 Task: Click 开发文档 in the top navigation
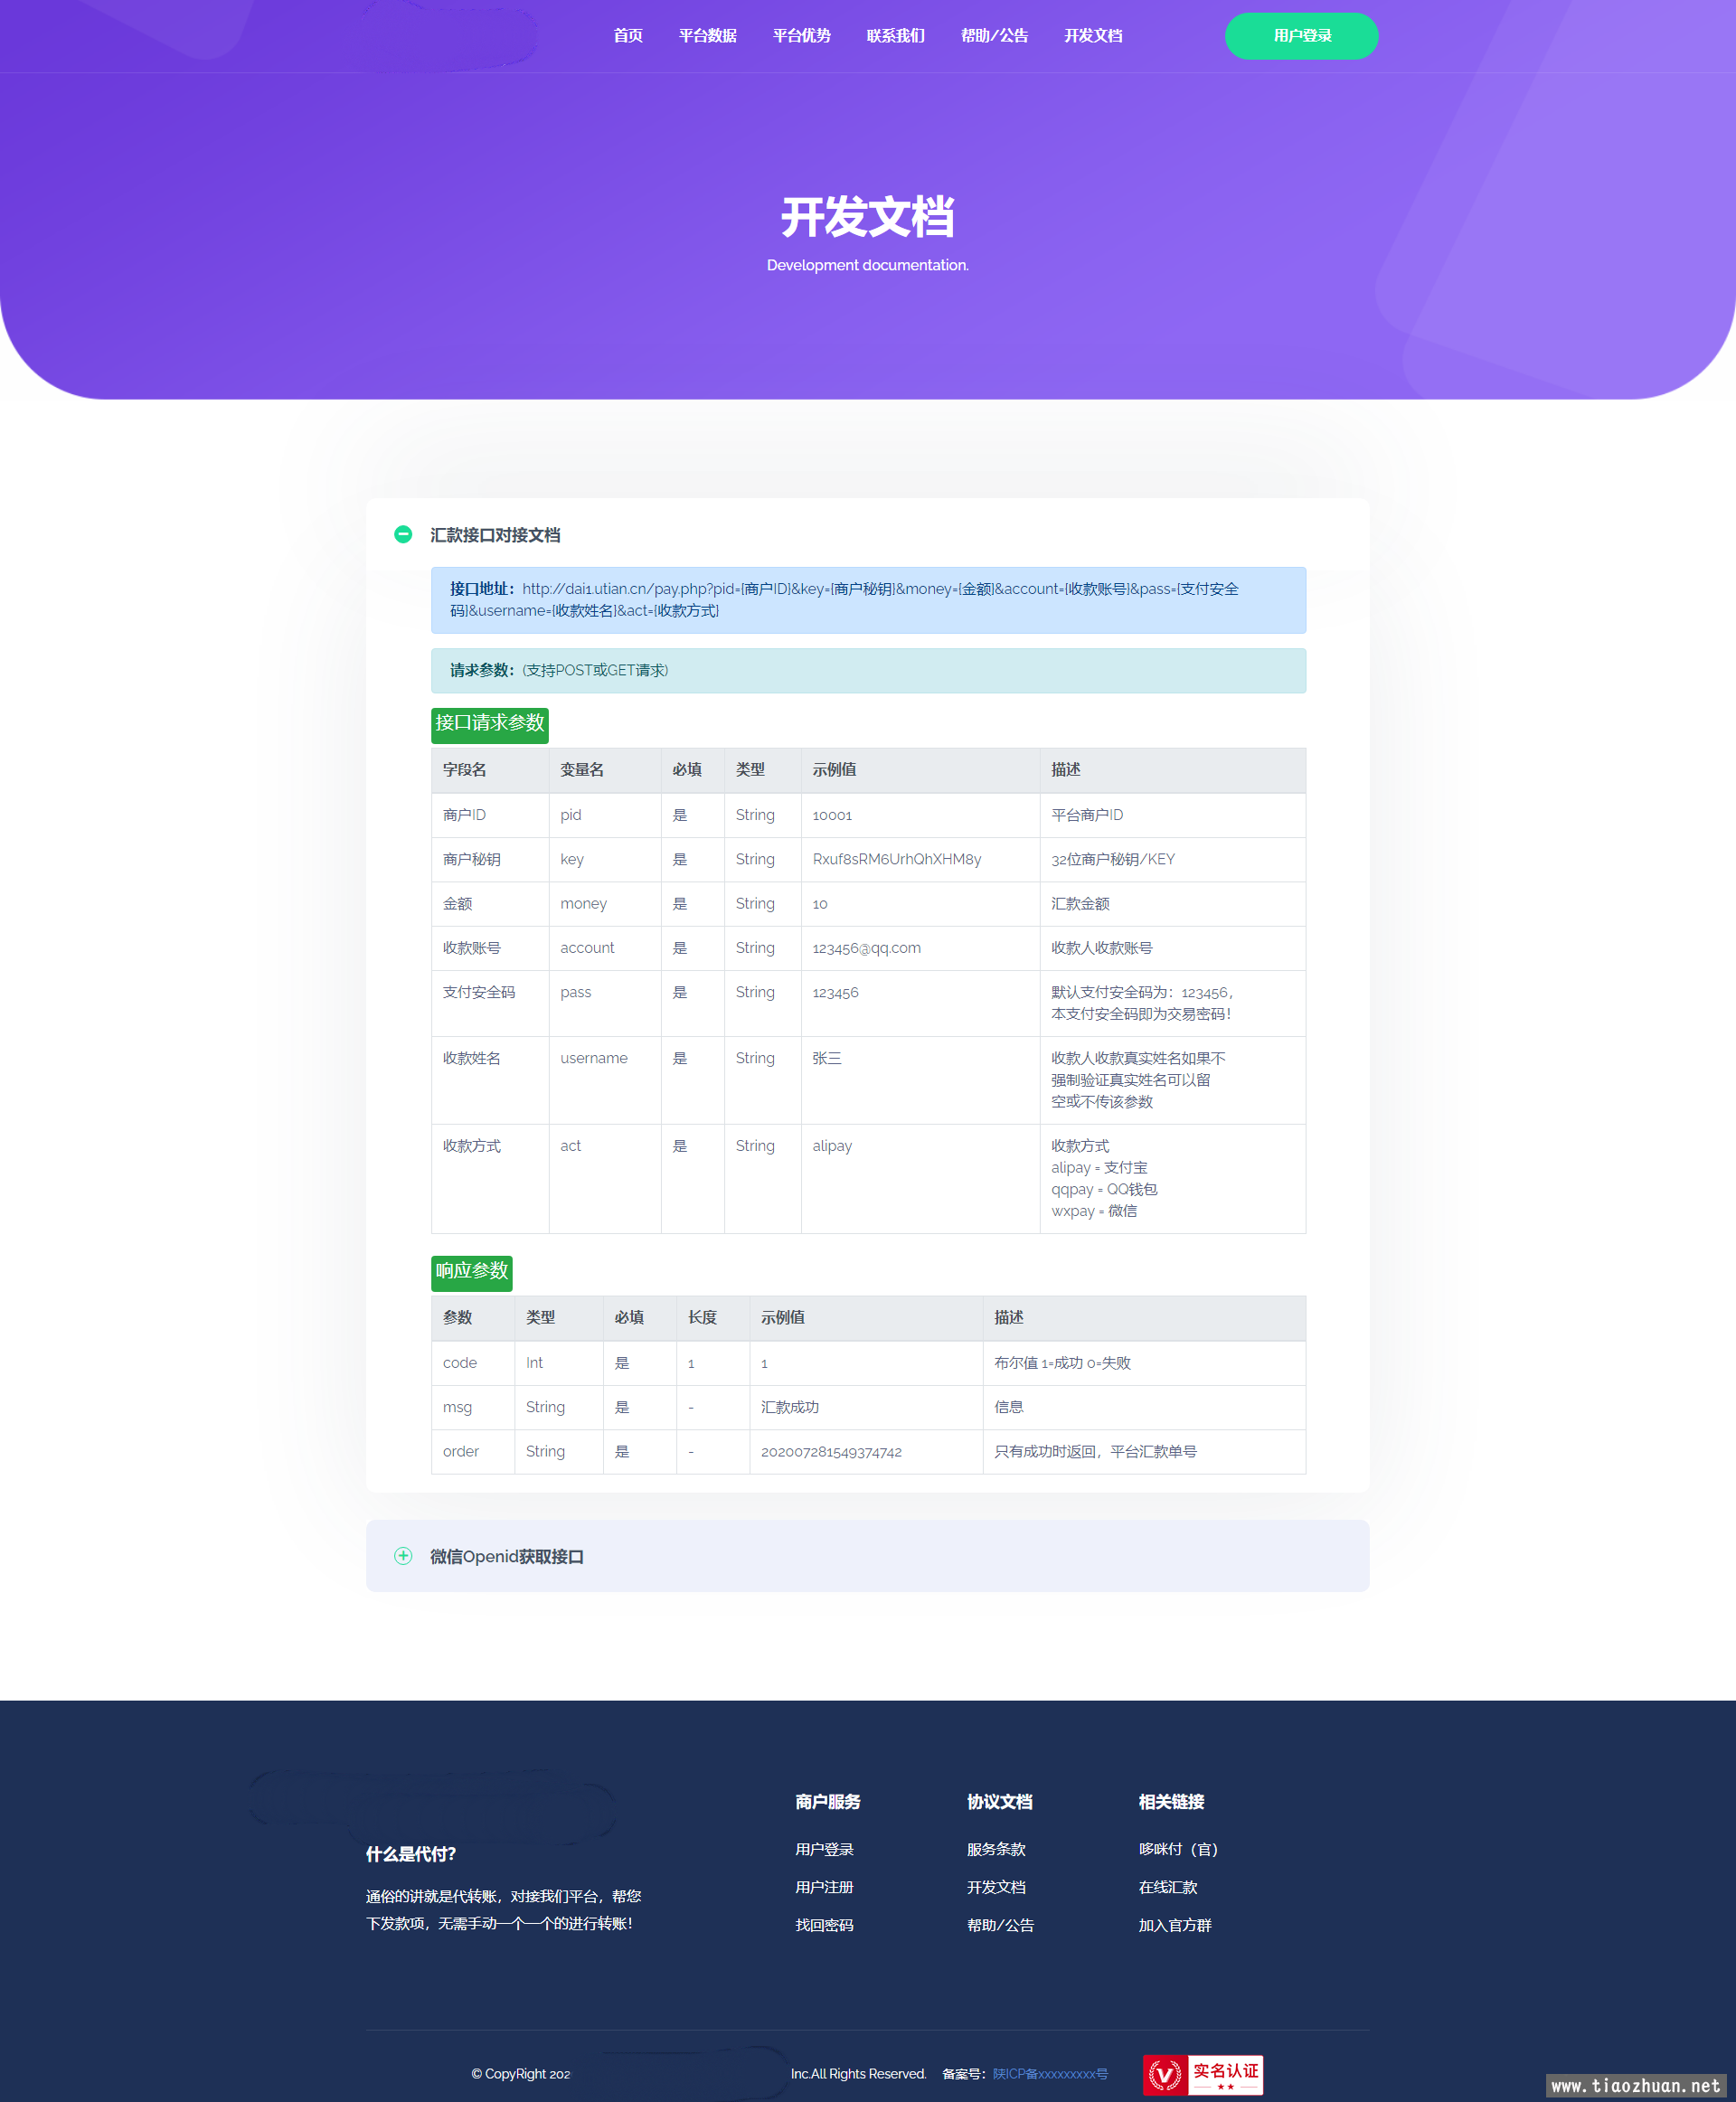(x=1092, y=36)
